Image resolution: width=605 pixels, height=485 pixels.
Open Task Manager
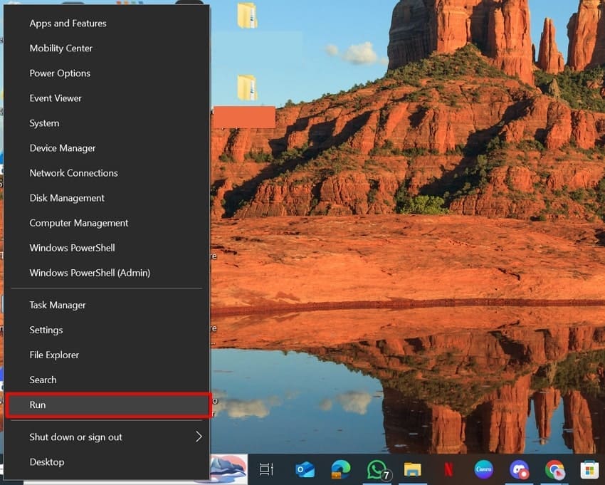click(57, 305)
